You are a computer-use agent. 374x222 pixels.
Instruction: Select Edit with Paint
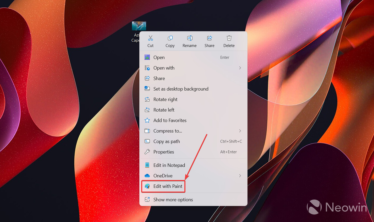pos(193,186)
